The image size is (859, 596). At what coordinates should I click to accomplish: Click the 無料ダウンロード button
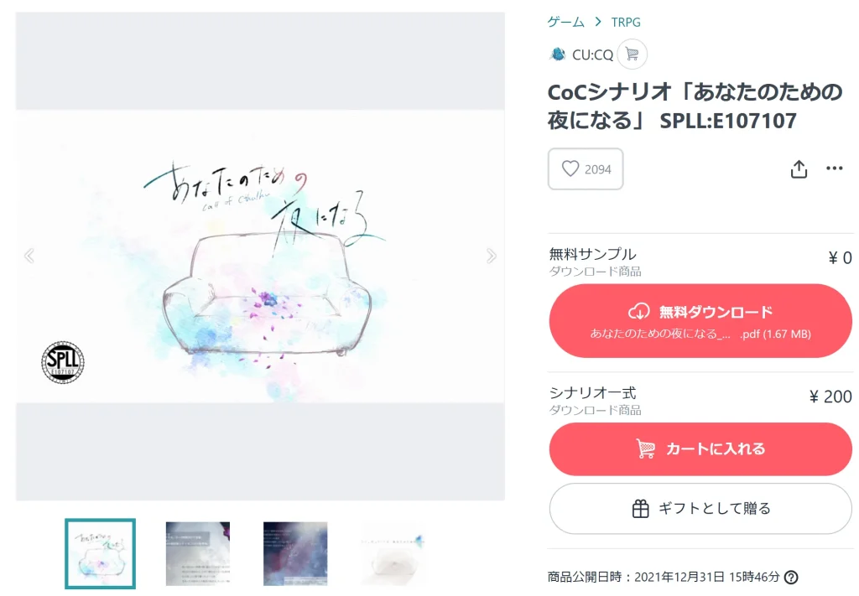pyautogui.click(x=700, y=321)
